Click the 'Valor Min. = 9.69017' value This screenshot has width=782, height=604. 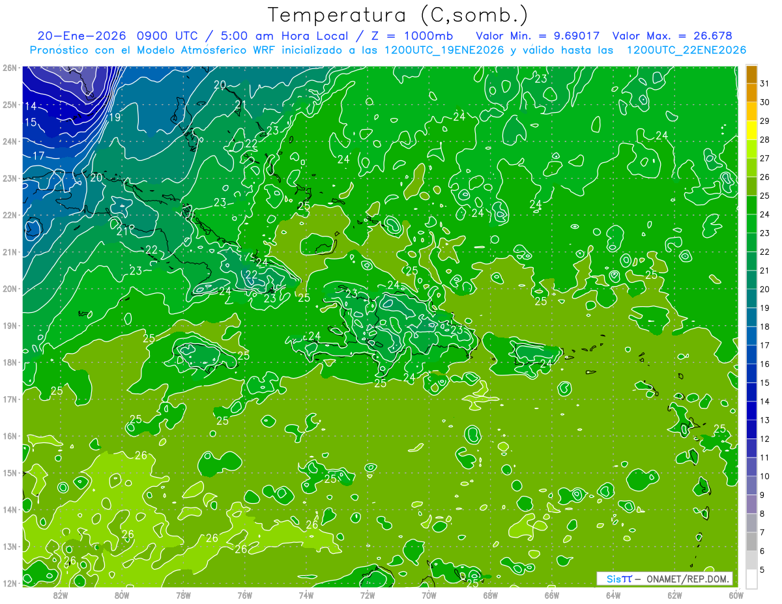[538, 36]
